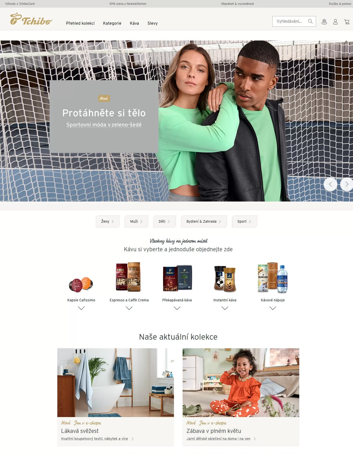Open the Přehled kolekcí menu
The height and width of the screenshot is (454, 353).
coord(80,23)
